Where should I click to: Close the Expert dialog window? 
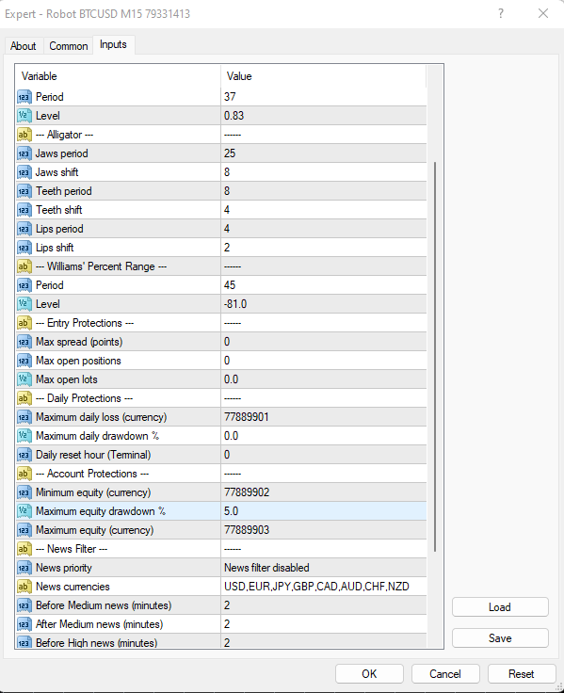point(543,13)
